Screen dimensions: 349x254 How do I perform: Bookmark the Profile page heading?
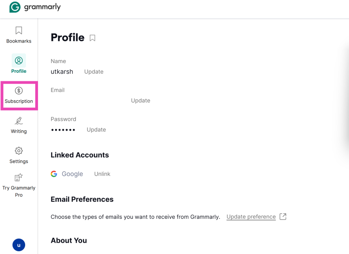tap(92, 38)
